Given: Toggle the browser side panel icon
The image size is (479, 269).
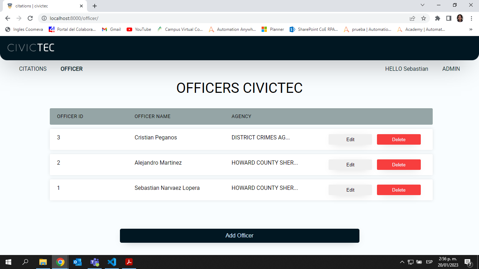Looking at the screenshot, I should click(x=448, y=18).
